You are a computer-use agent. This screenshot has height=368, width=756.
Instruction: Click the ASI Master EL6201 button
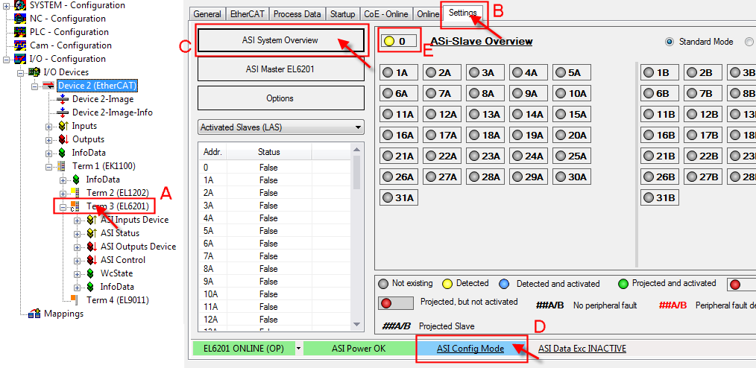(280, 69)
